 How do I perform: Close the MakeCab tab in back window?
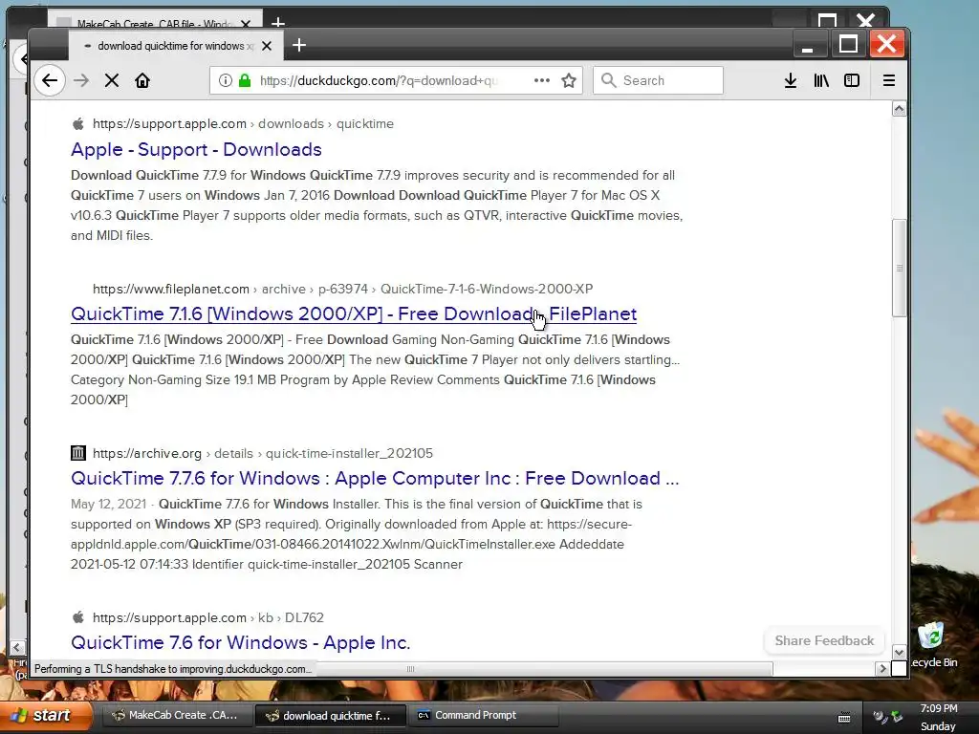[x=246, y=24]
